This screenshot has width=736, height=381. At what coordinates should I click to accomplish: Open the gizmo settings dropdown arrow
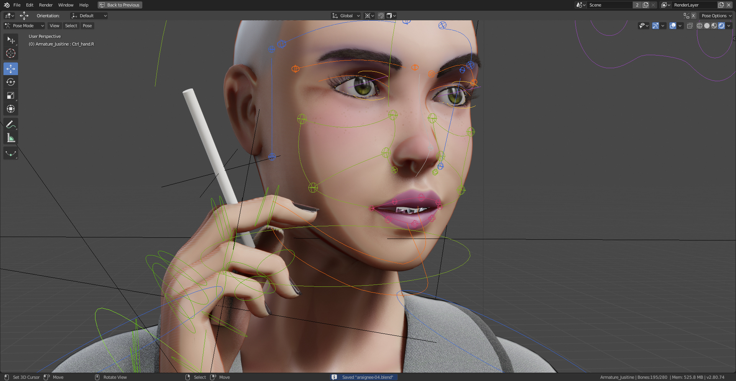click(663, 26)
